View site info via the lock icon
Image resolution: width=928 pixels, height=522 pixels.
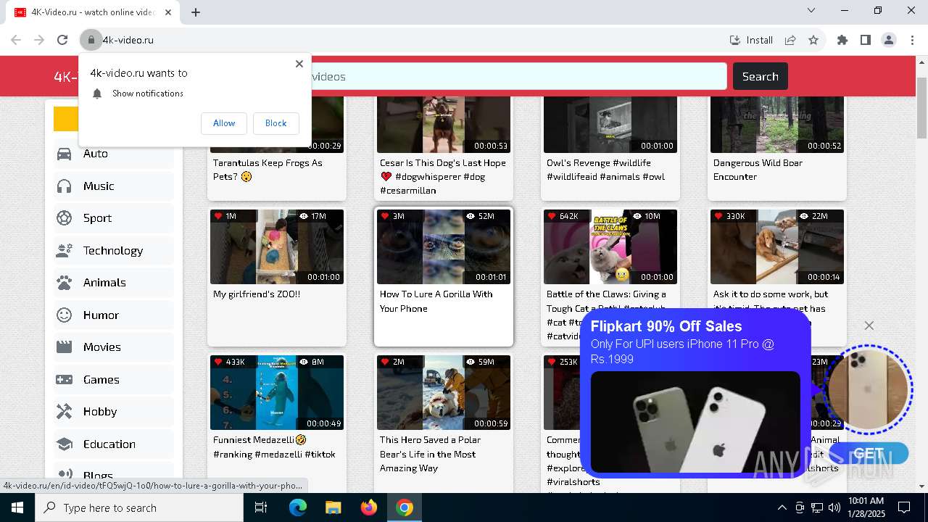coord(91,40)
